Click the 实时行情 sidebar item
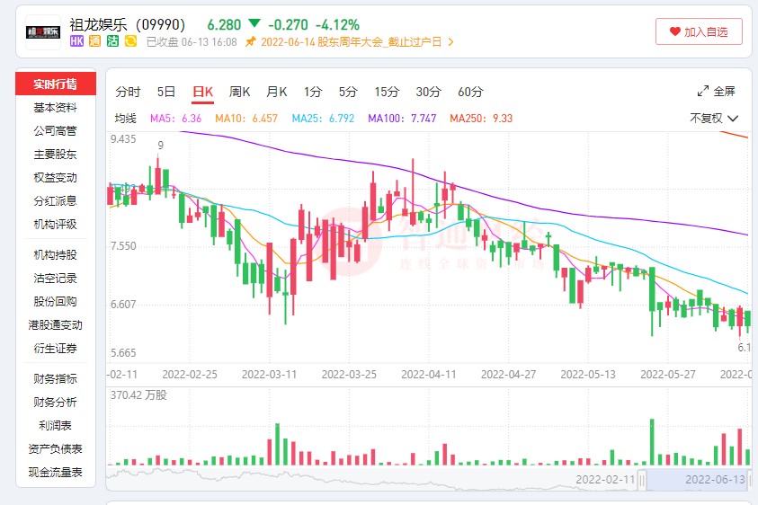Screen dimensions: 758x505 point(56,84)
